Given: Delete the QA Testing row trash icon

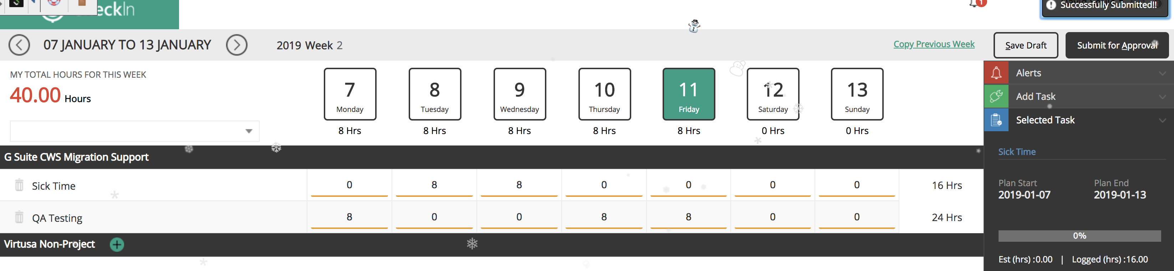Looking at the screenshot, I should (x=19, y=217).
